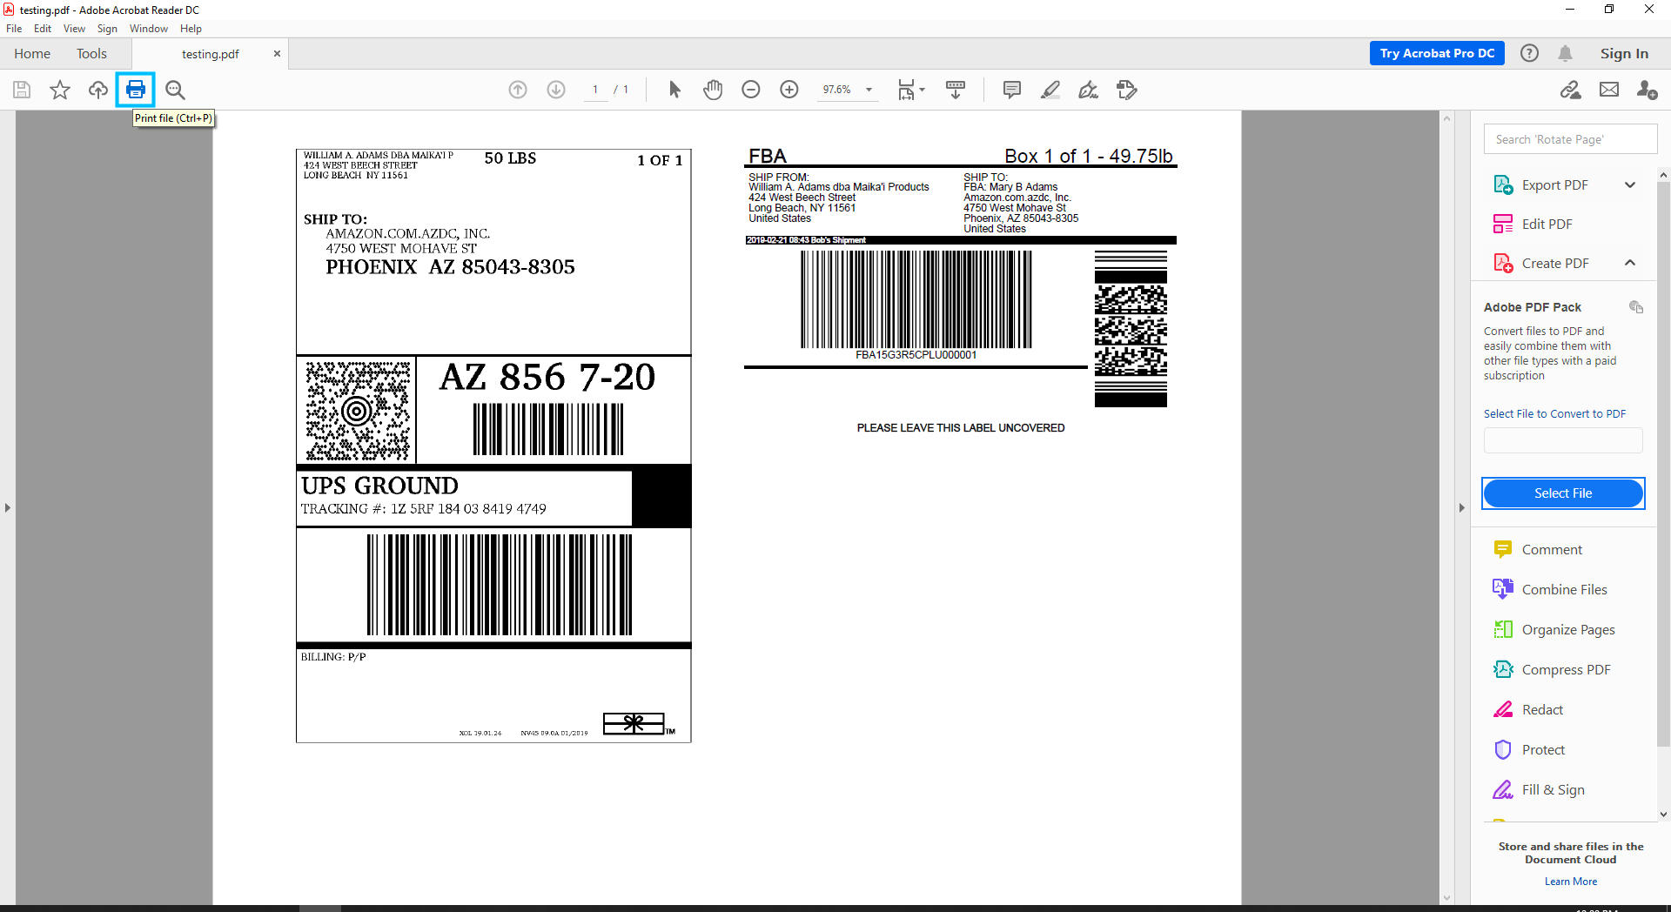The image size is (1671, 912).
Task: Click the Print file icon
Action: 136,90
